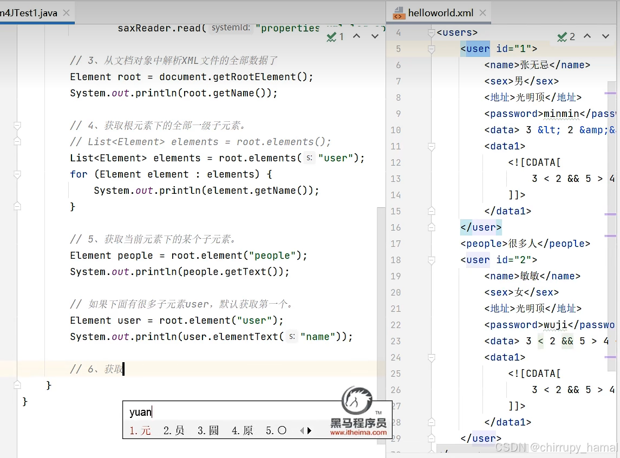Select IME candidate 2 员

[x=174, y=430]
